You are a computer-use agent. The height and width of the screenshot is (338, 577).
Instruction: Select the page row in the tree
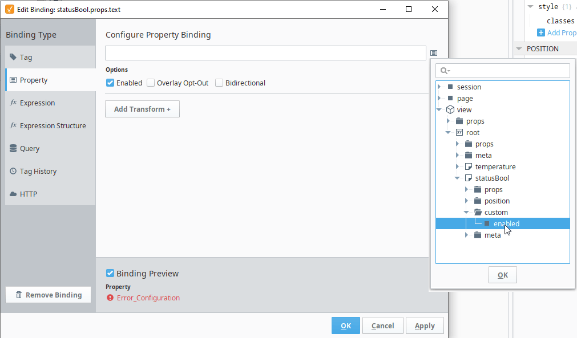(503, 98)
